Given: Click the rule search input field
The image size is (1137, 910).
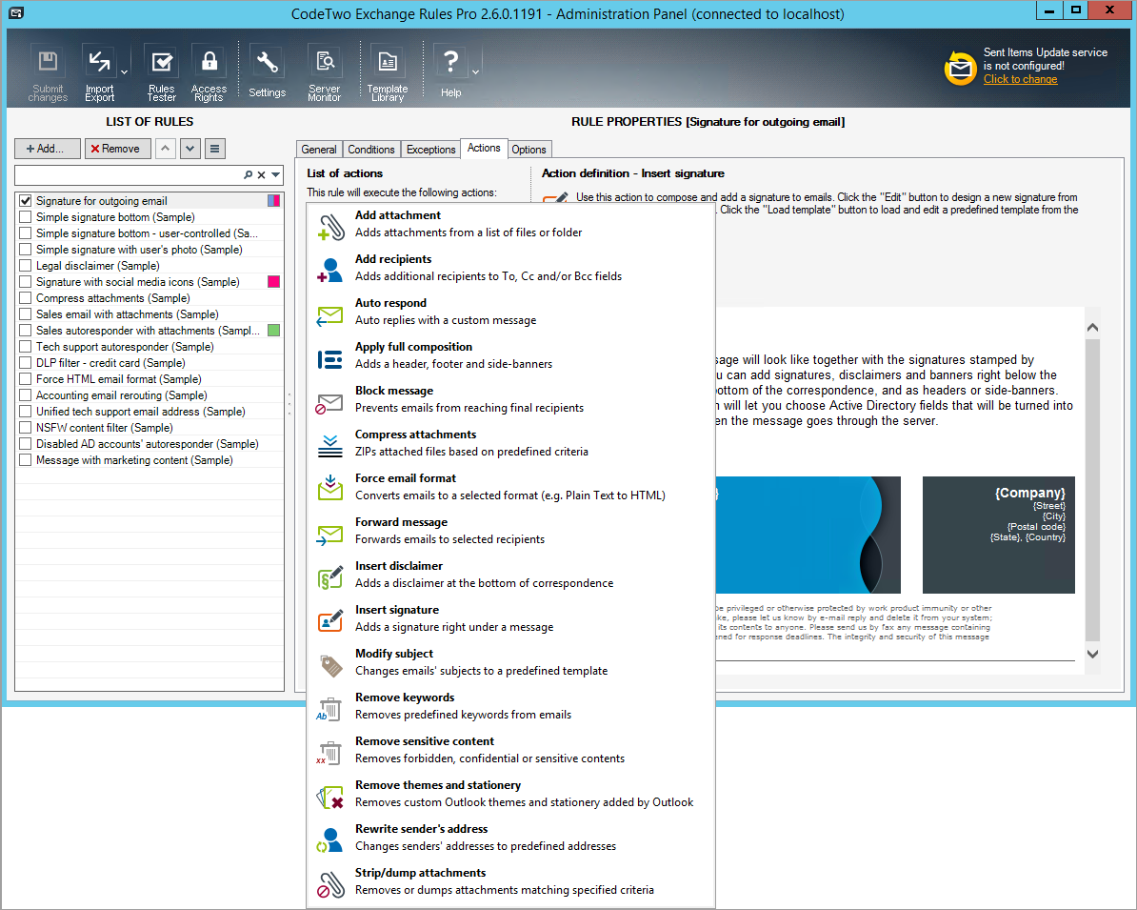Looking at the screenshot, I should point(130,175).
